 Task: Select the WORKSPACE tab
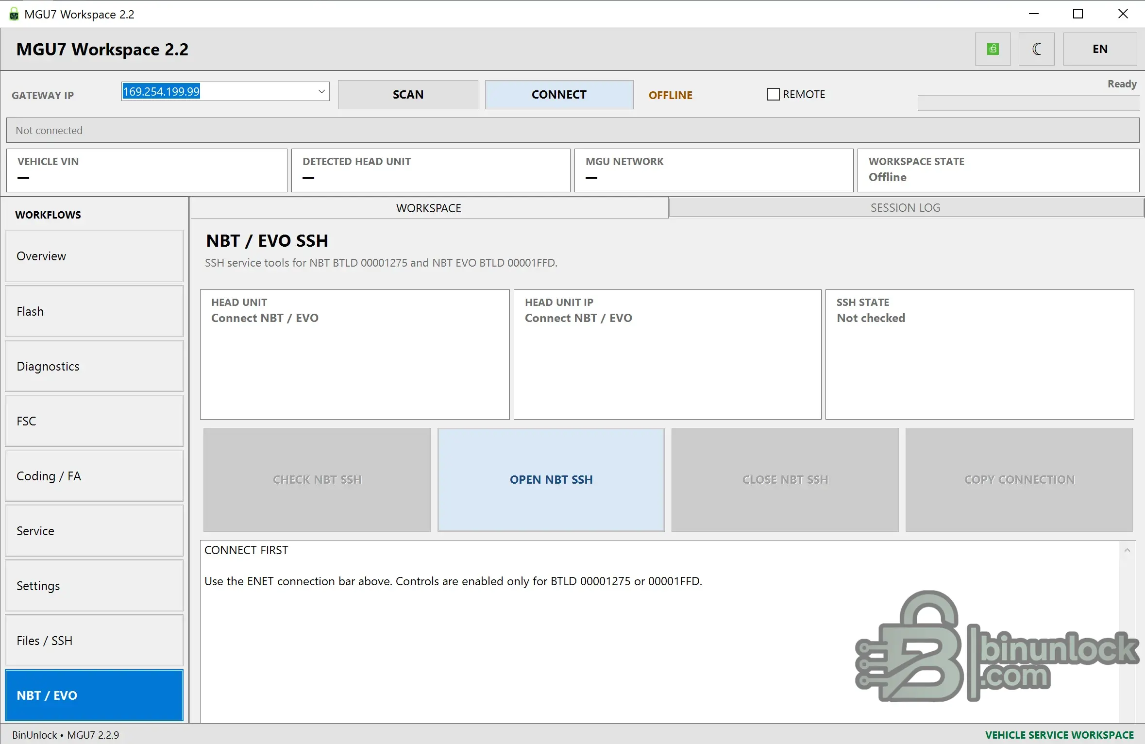(x=429, y=208)
